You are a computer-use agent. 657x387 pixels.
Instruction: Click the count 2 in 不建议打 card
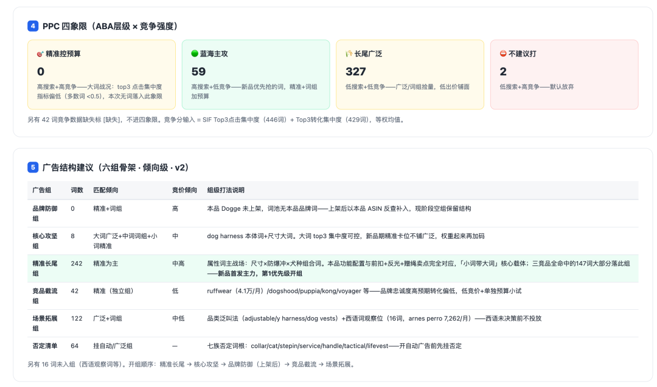[x=503, y=72]
